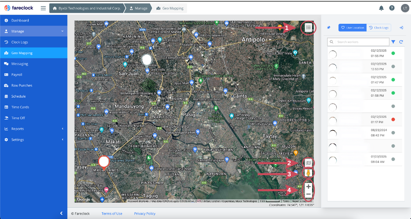Switch map type with map icon button
Viewport: 411px width, 219px height.
point(309,163)
